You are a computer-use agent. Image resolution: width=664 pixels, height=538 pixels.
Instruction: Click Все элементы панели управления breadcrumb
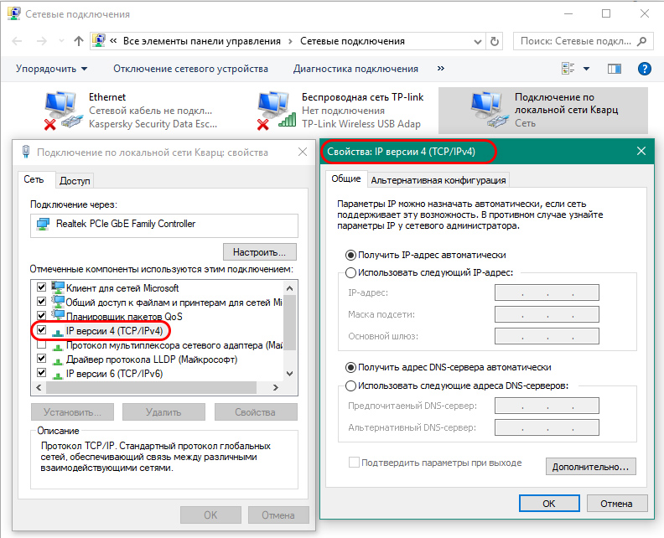[202, 41]
